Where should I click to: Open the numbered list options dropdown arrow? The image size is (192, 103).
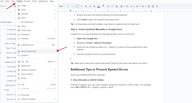[146, 6]
